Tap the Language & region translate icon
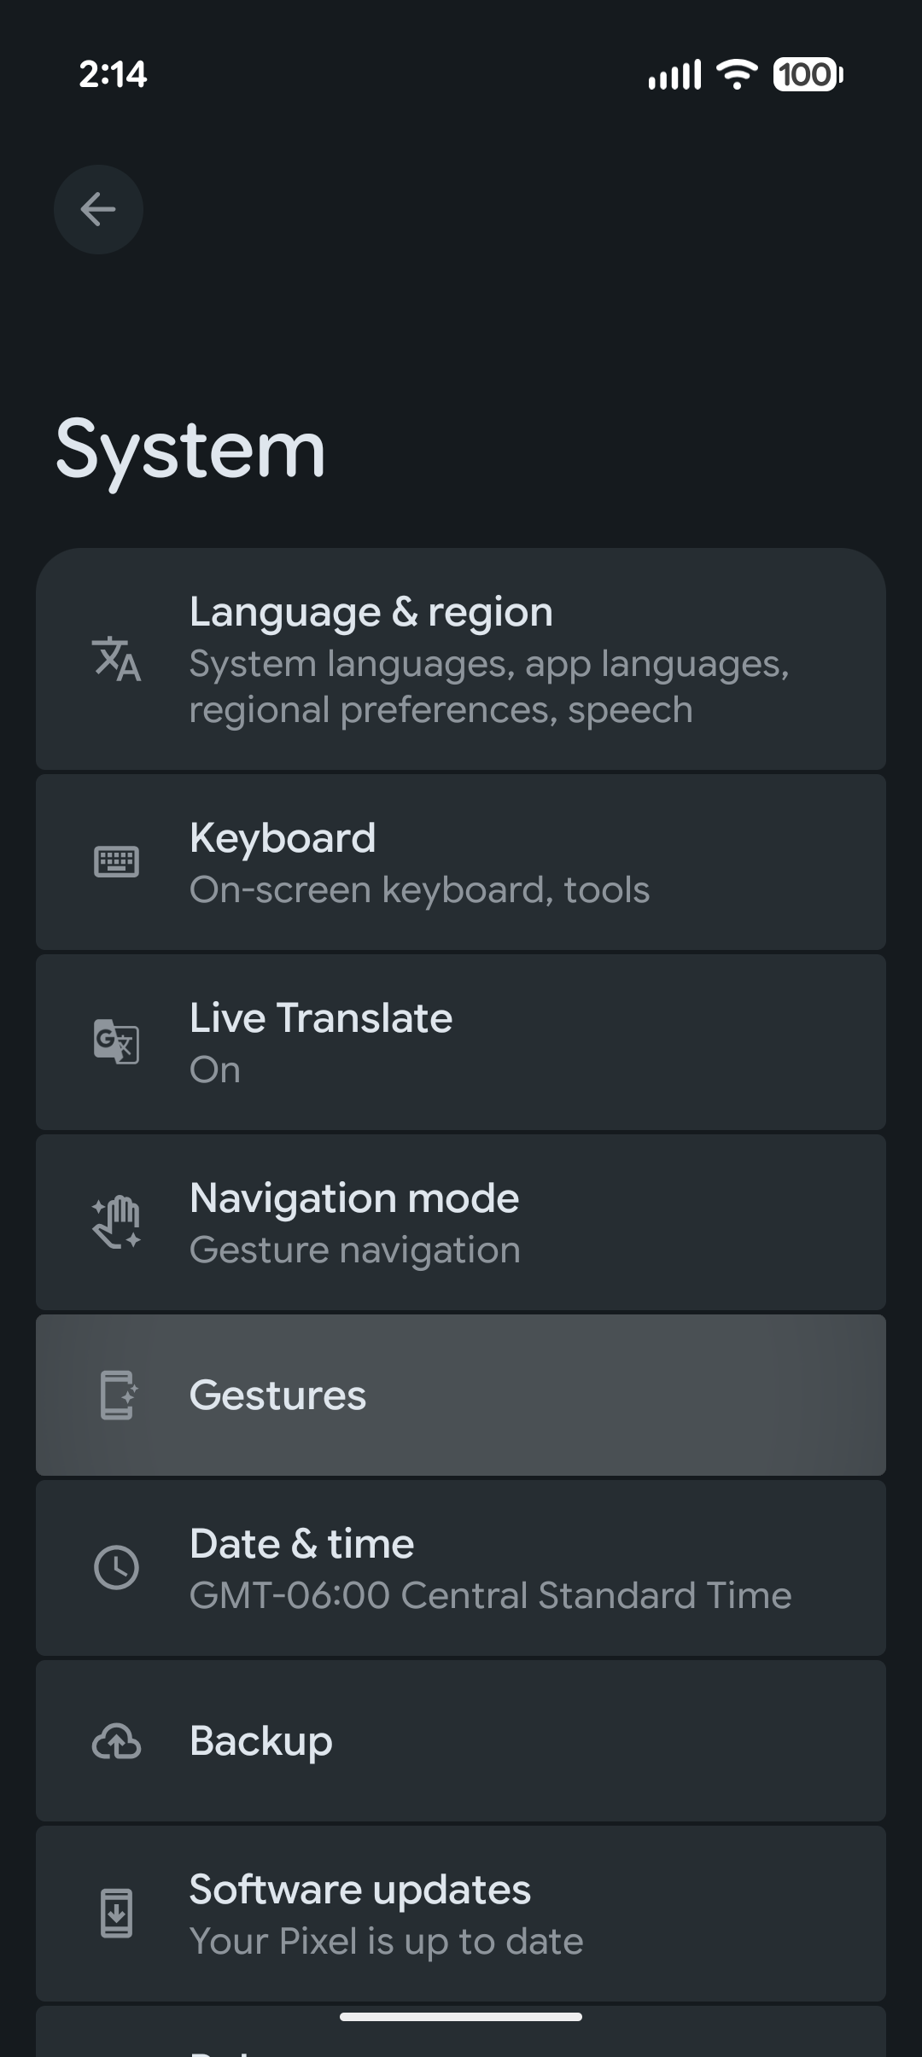Screen dimensions: 922x2057 pos(116,659)
